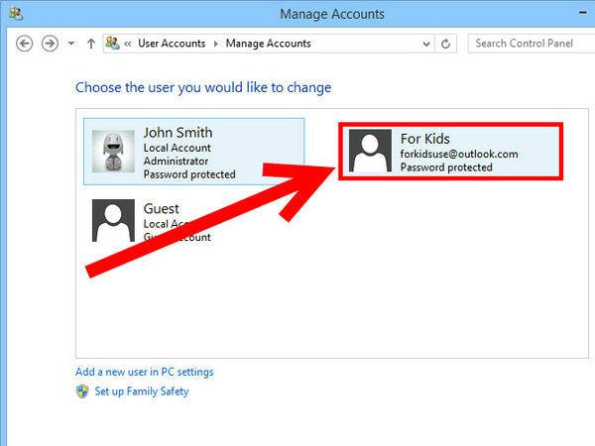Select John Smith's account picture

112,152
